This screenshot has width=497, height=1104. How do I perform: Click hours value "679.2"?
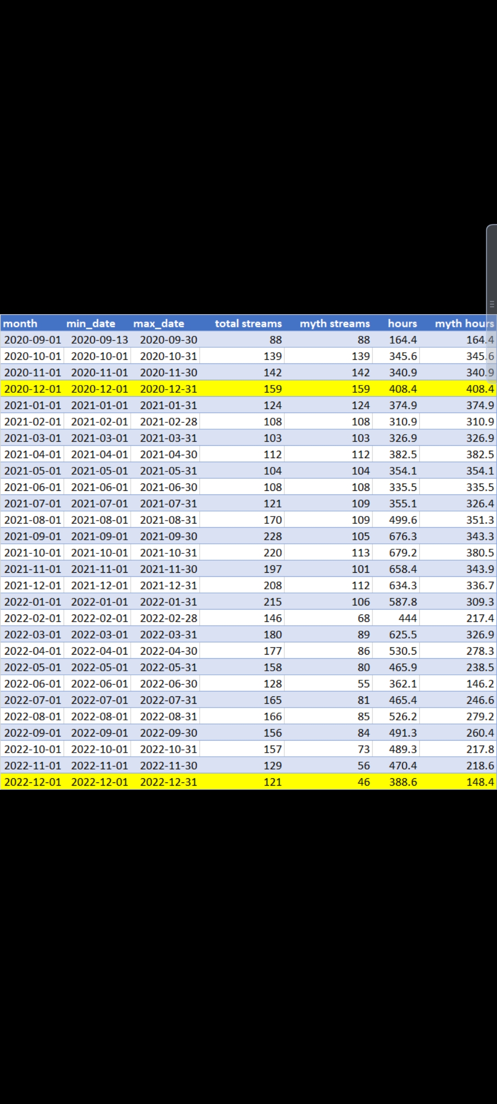click(x=403, y=552)
